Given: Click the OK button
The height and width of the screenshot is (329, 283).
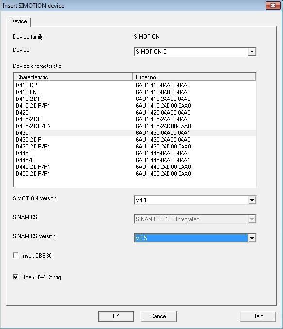Looking at the screenshot, I should pos(116,316).
